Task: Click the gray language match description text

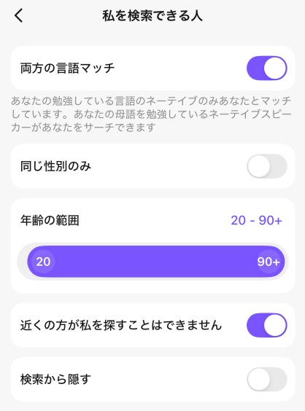Action: (152, 114)
